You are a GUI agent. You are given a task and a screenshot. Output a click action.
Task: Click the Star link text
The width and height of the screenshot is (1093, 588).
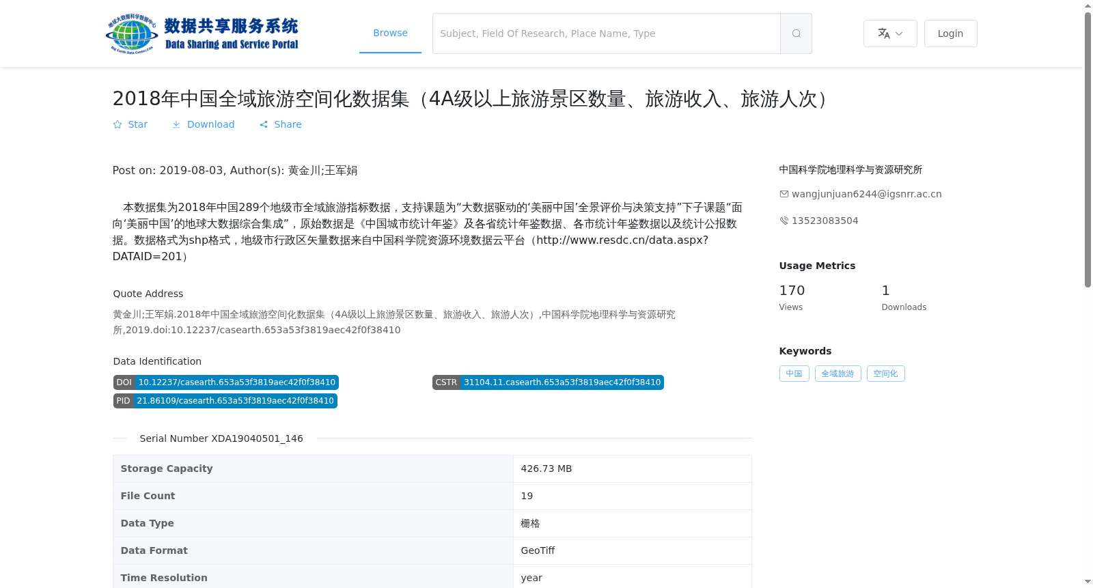click(137, 124)
